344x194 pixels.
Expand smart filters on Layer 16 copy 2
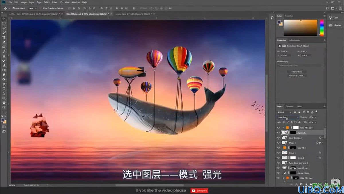point(323,138)
